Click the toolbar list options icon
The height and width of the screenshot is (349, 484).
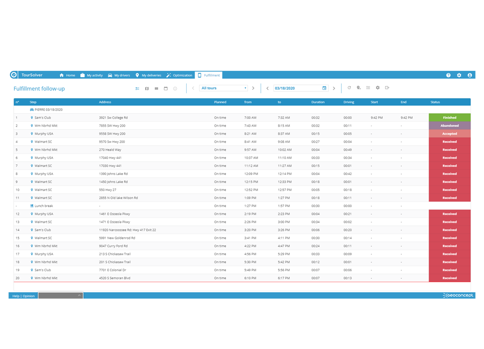pos(368,88)
